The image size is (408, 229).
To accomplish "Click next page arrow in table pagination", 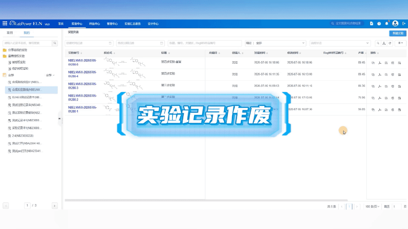I will pos(357,206).
